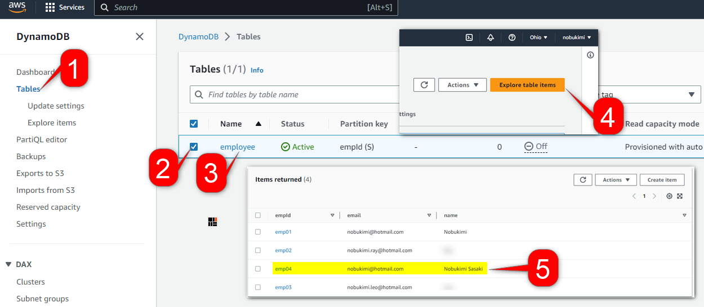
Task: Click nobukimi.ray@hotmail.com email cell
Action: (380, 250)
